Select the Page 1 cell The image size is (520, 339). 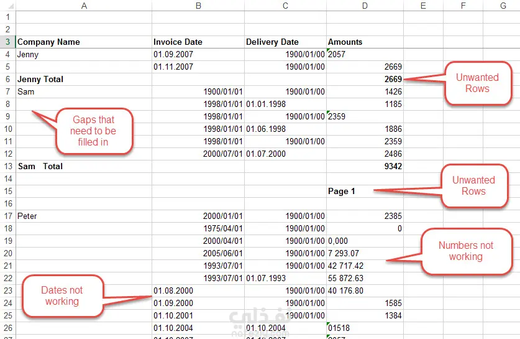[x=365, y=191]
